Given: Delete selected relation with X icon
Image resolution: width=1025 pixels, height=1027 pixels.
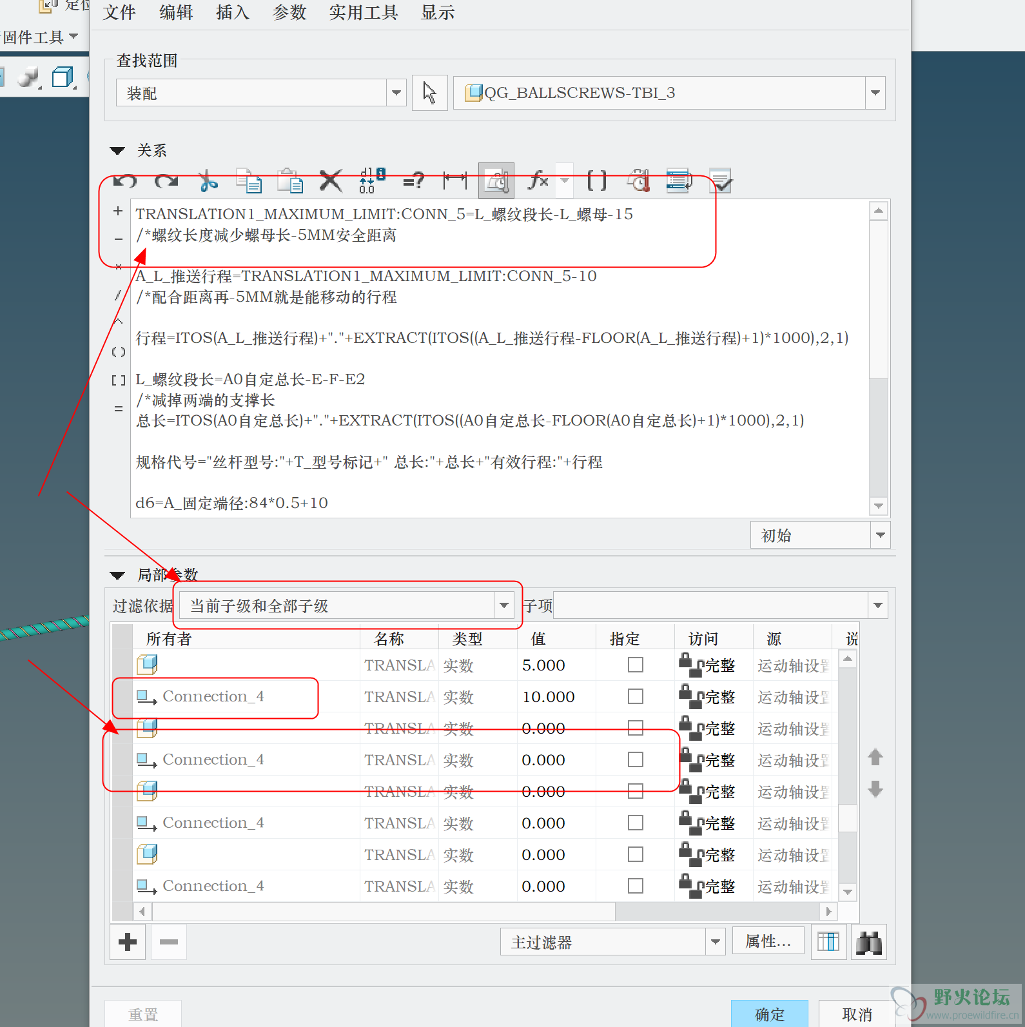Looking at the screenshot, I should pyautogui.click(x=331, y=181).
